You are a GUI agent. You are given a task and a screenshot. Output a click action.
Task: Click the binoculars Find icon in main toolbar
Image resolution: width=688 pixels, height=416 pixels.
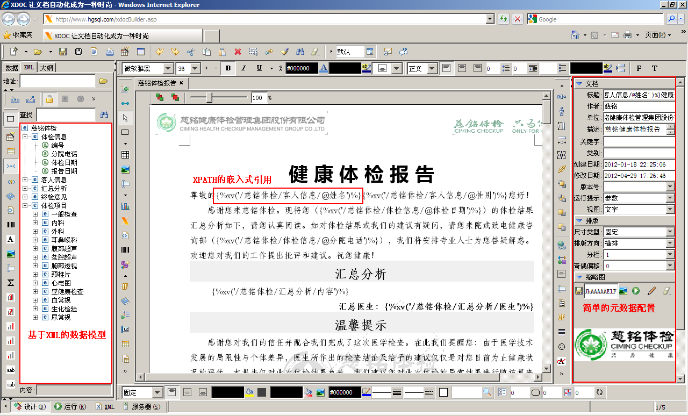(300, 52)
